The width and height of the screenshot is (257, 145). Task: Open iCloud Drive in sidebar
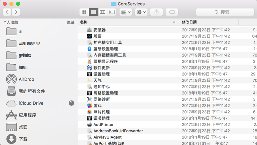[x=31, y=103]
